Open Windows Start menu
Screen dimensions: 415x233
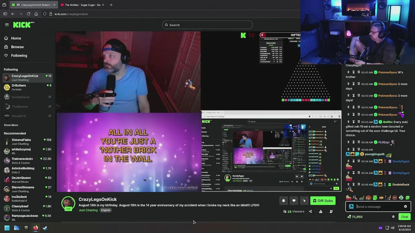pos(7,228)
